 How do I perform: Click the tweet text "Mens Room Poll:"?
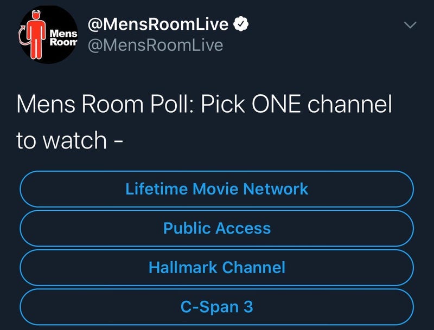click(x=104, y=105)
